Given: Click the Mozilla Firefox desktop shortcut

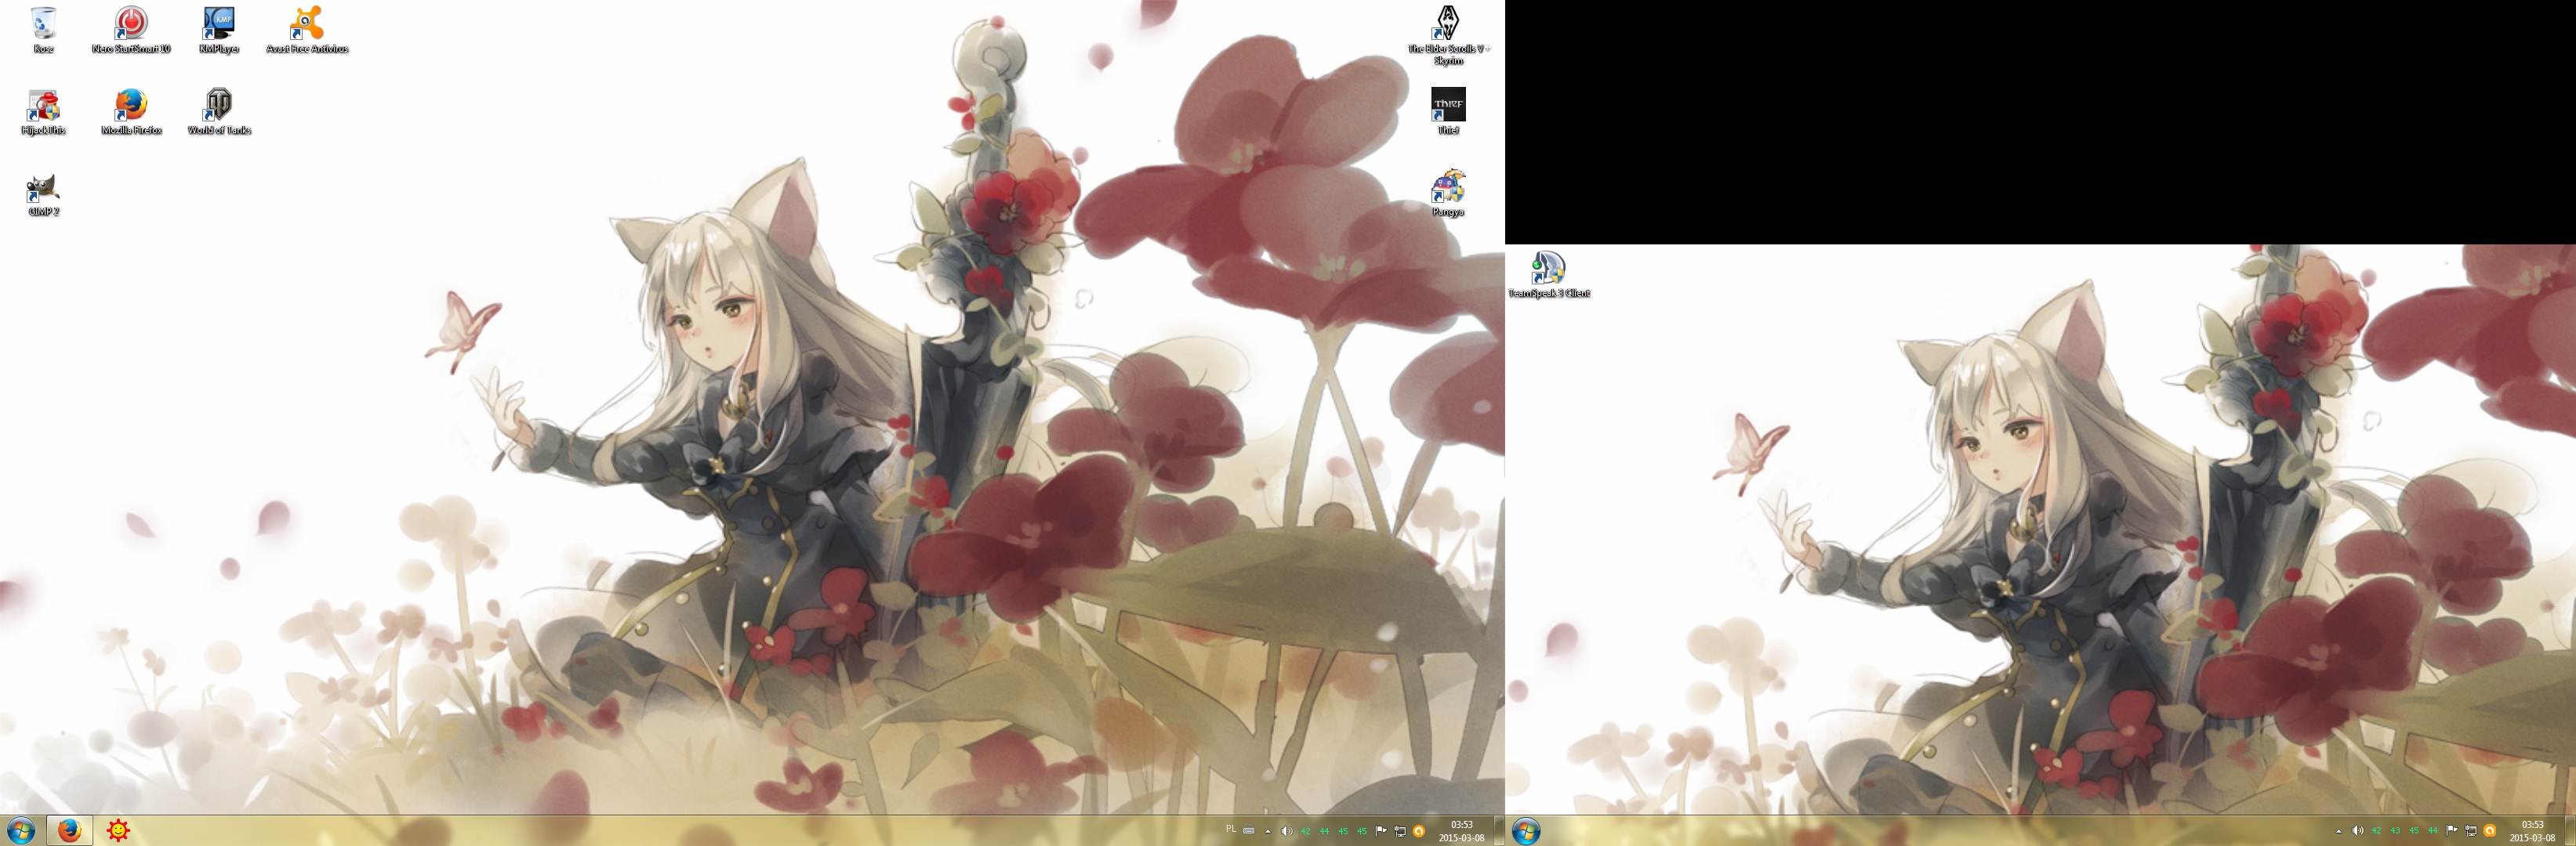Looking at the screenshot, I should click(x=131, y=112).
